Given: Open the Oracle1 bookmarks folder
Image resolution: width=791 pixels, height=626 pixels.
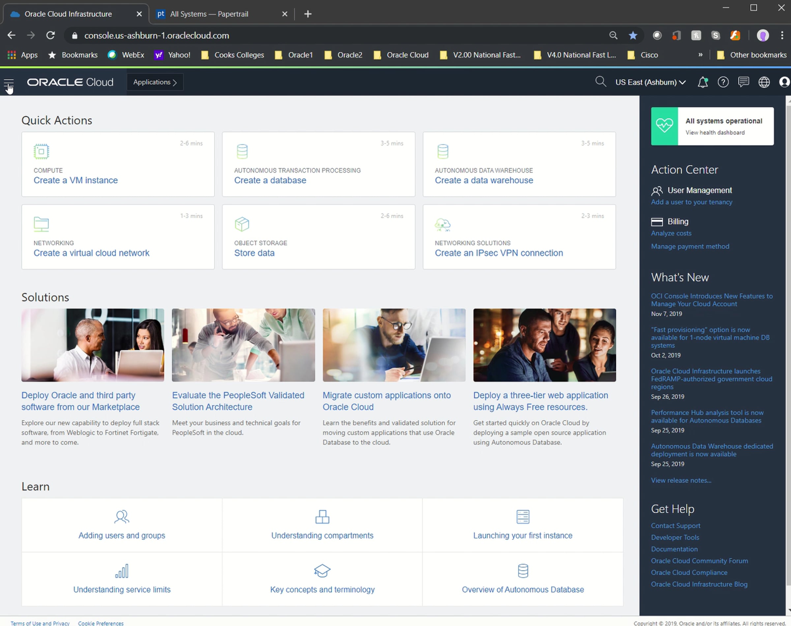Looking at the screenshot, I should 294,55.
